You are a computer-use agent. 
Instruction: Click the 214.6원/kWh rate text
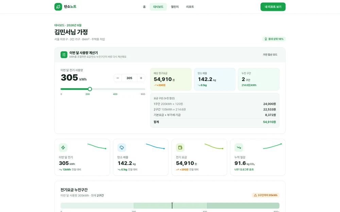click(x=249, y=85)
